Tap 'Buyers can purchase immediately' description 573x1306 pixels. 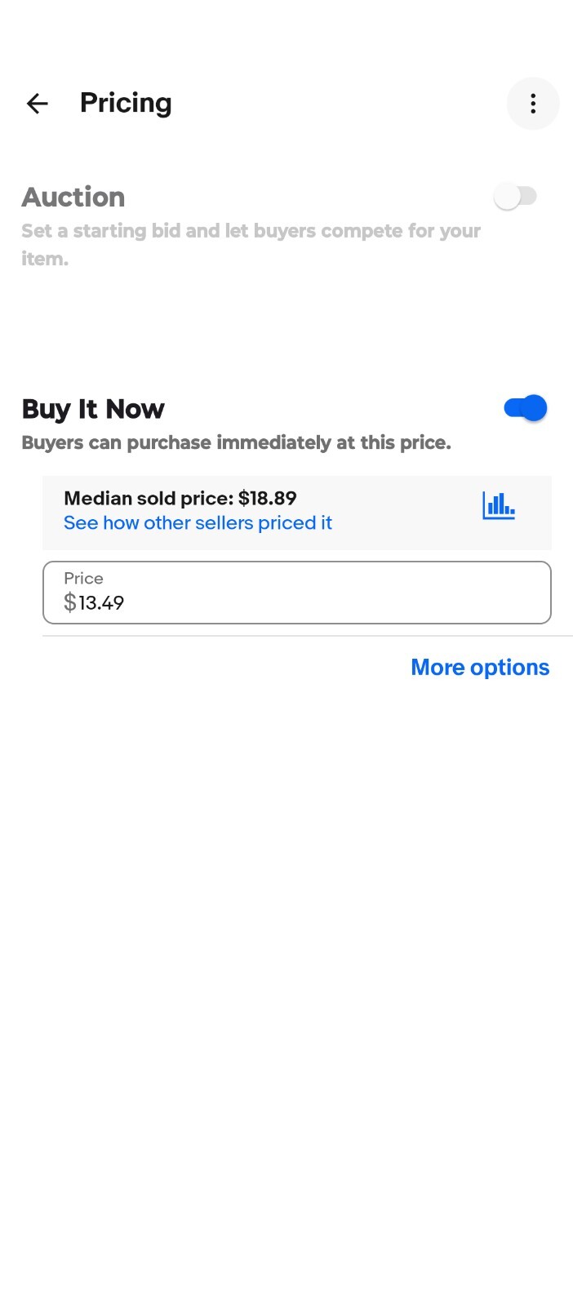237,443
